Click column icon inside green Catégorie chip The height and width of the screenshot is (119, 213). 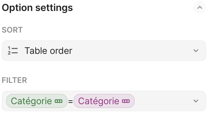pyautogui.click(x=58, y=101)
